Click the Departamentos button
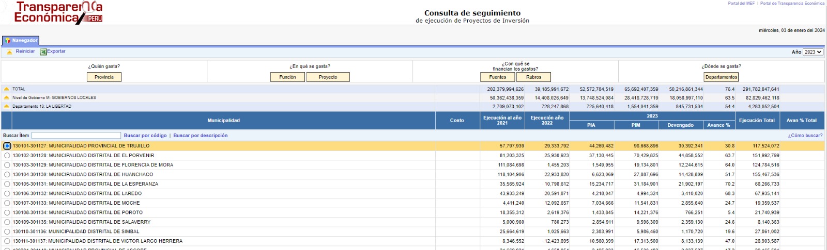The height and width of the screenshot is (250, 827). [721, 77]
